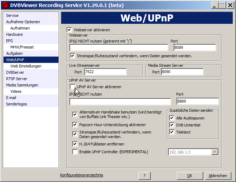Select Service in the sidebar
The image size is (236, 182).
tap(31, 15)
